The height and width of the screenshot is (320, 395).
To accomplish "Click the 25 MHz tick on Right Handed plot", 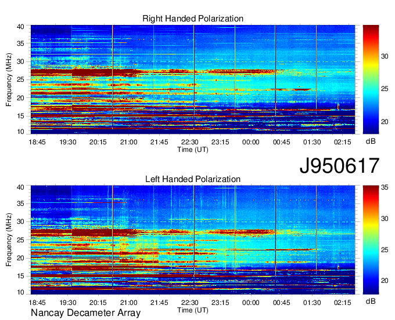I will [20, 79].
